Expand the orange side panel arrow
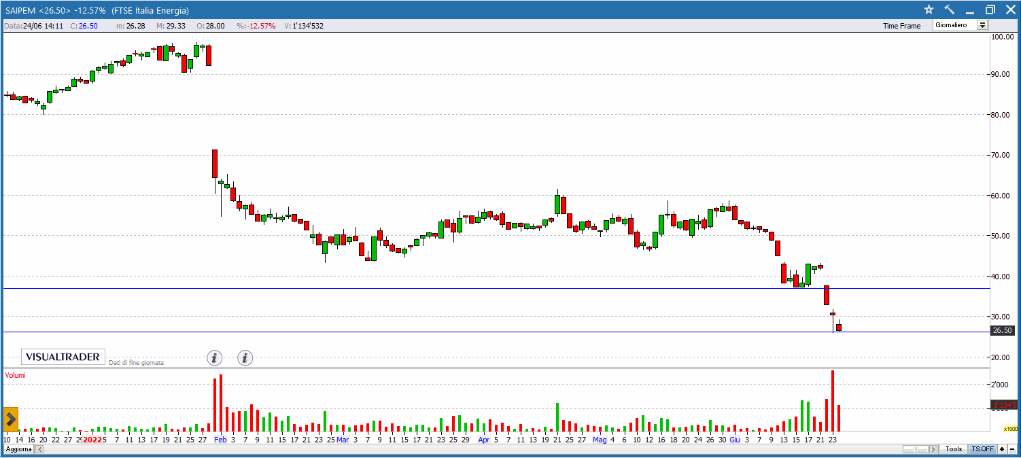This screenshot has width=1021, height=458. pos(11,420)
